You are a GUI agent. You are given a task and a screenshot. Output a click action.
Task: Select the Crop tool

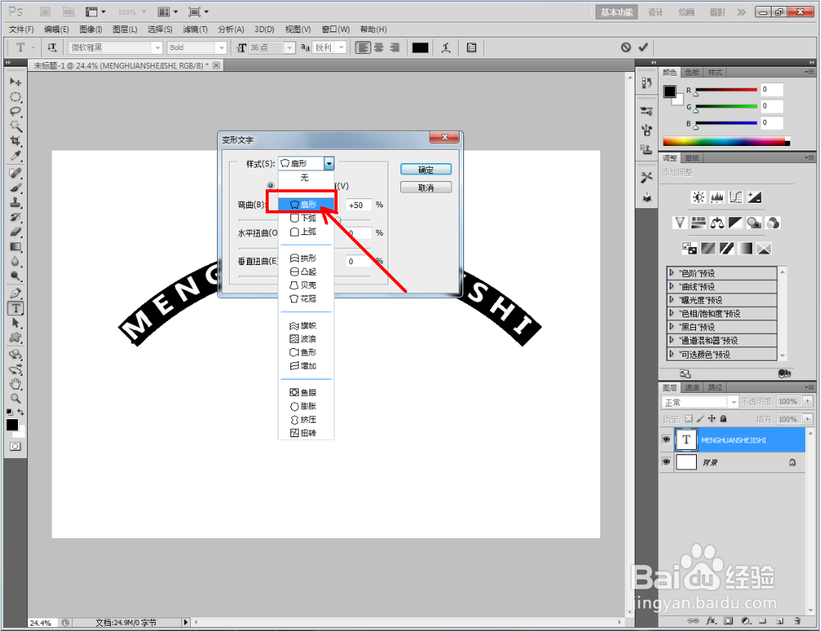(16, 141)
